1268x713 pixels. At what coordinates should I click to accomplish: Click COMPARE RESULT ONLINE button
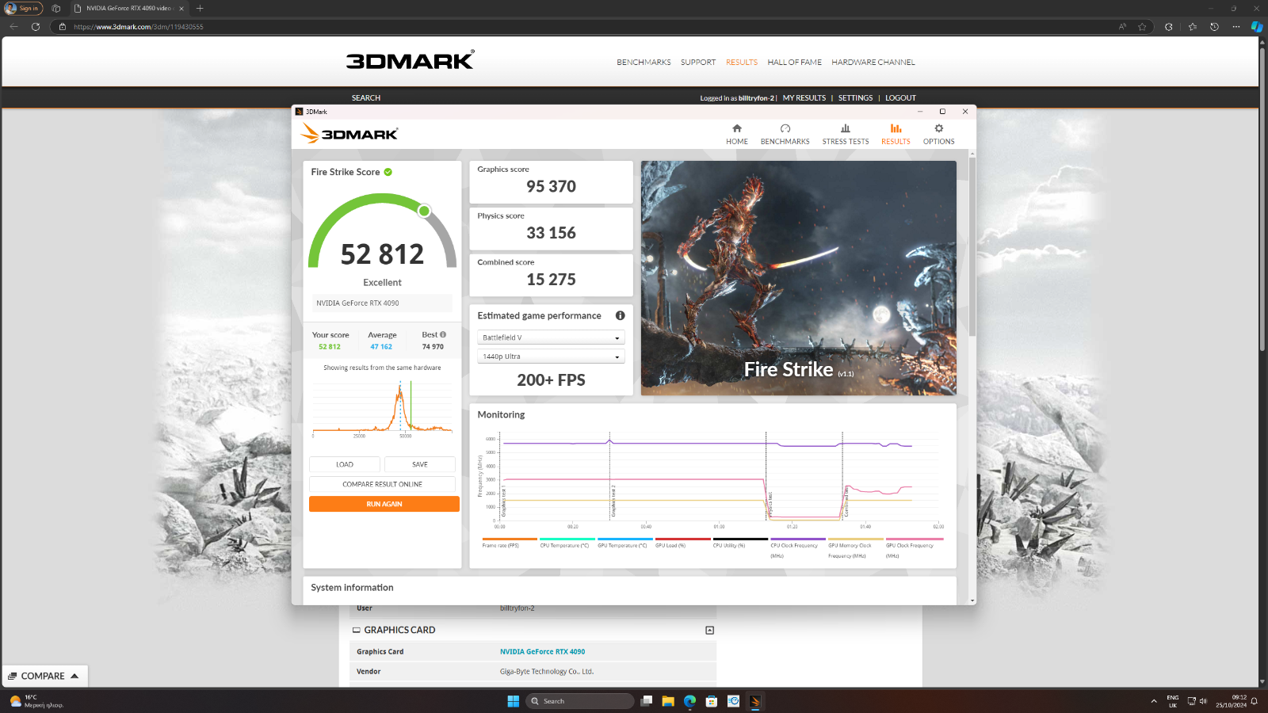[x=382, y=484]
